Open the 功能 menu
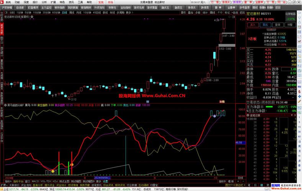Image resolution: width=302 pixels, height=191 pixels. pos(17,2)
